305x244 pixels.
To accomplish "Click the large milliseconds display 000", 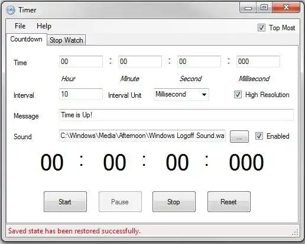I will click(x=246, y=162).
